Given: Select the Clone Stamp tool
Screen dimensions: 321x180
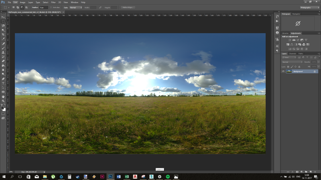Looking at the screenshot, I should coord(3,52).
